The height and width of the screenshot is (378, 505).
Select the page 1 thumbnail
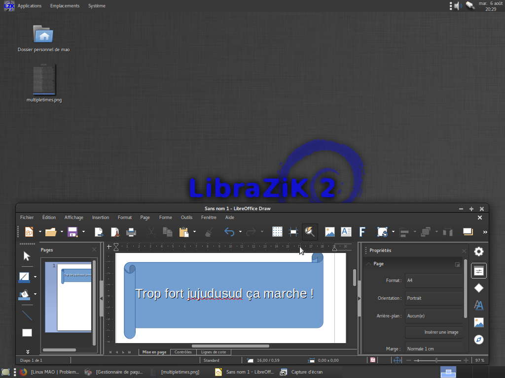point(69,297)
